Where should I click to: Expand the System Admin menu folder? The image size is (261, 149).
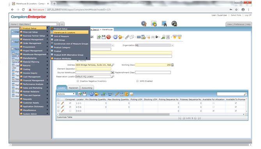34,114
